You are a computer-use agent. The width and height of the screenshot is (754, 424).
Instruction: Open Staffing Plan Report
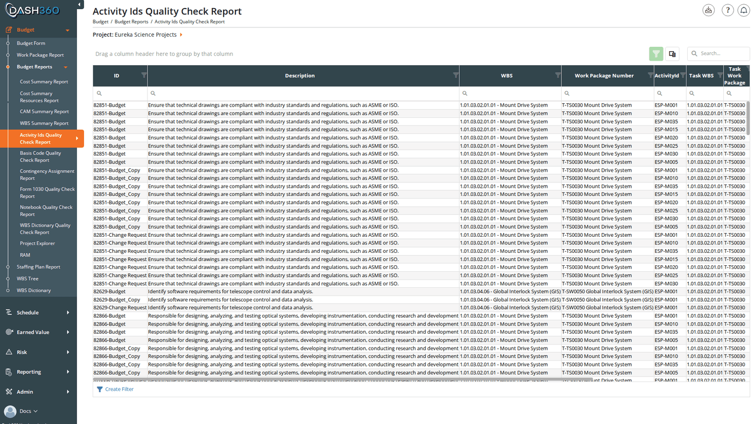point(38,267)
